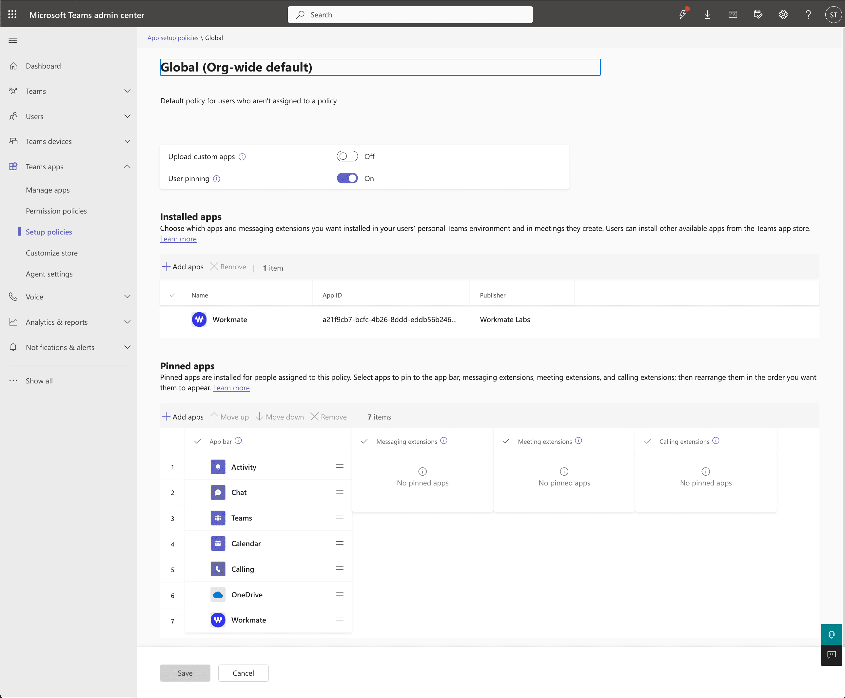Click the download arrow icon in header
Image resolution: width=845 pixels, height=698 pixels.
click(x=708, y=14)
